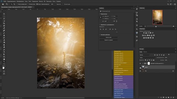
Task: Click the 100% zoom button
Action: tap(52, 4)
